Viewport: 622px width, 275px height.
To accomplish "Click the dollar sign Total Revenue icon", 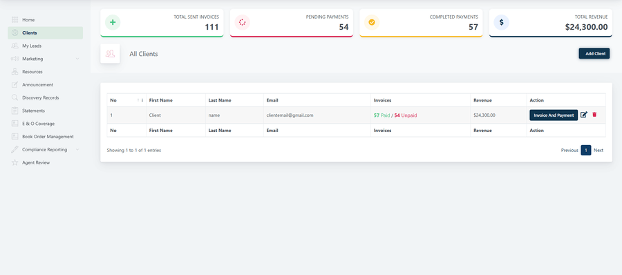I will click(x=502, y=22).
